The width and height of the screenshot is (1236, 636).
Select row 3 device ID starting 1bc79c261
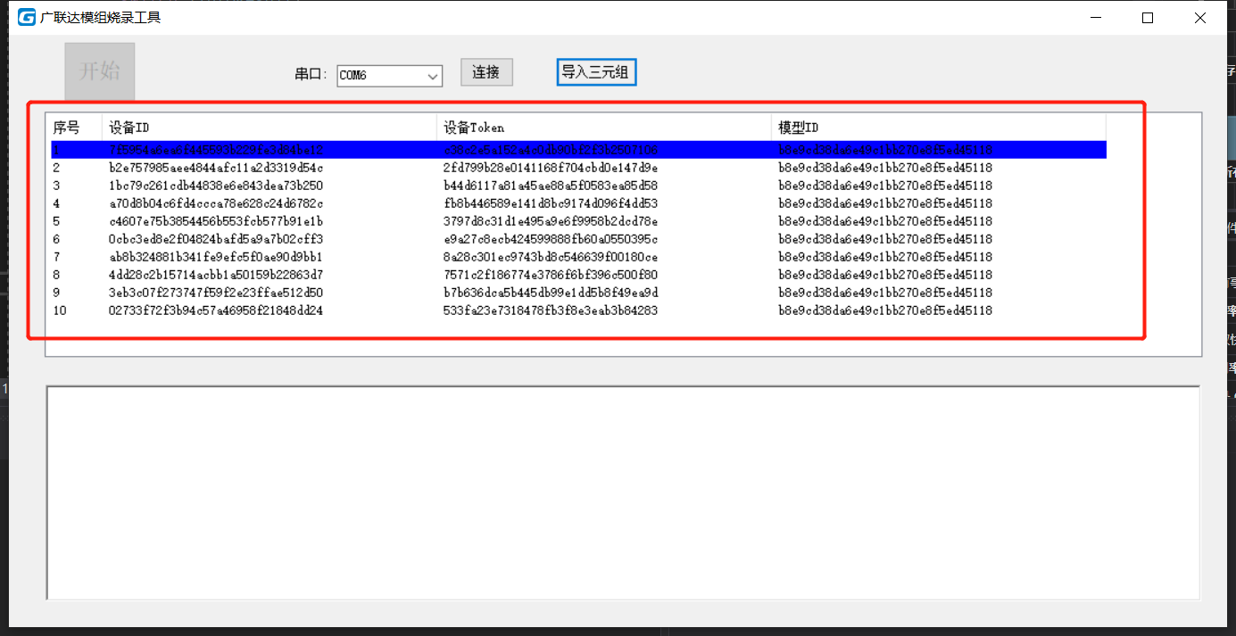(x=215, y=186)
